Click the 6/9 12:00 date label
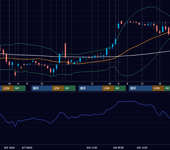 (142, 147)
